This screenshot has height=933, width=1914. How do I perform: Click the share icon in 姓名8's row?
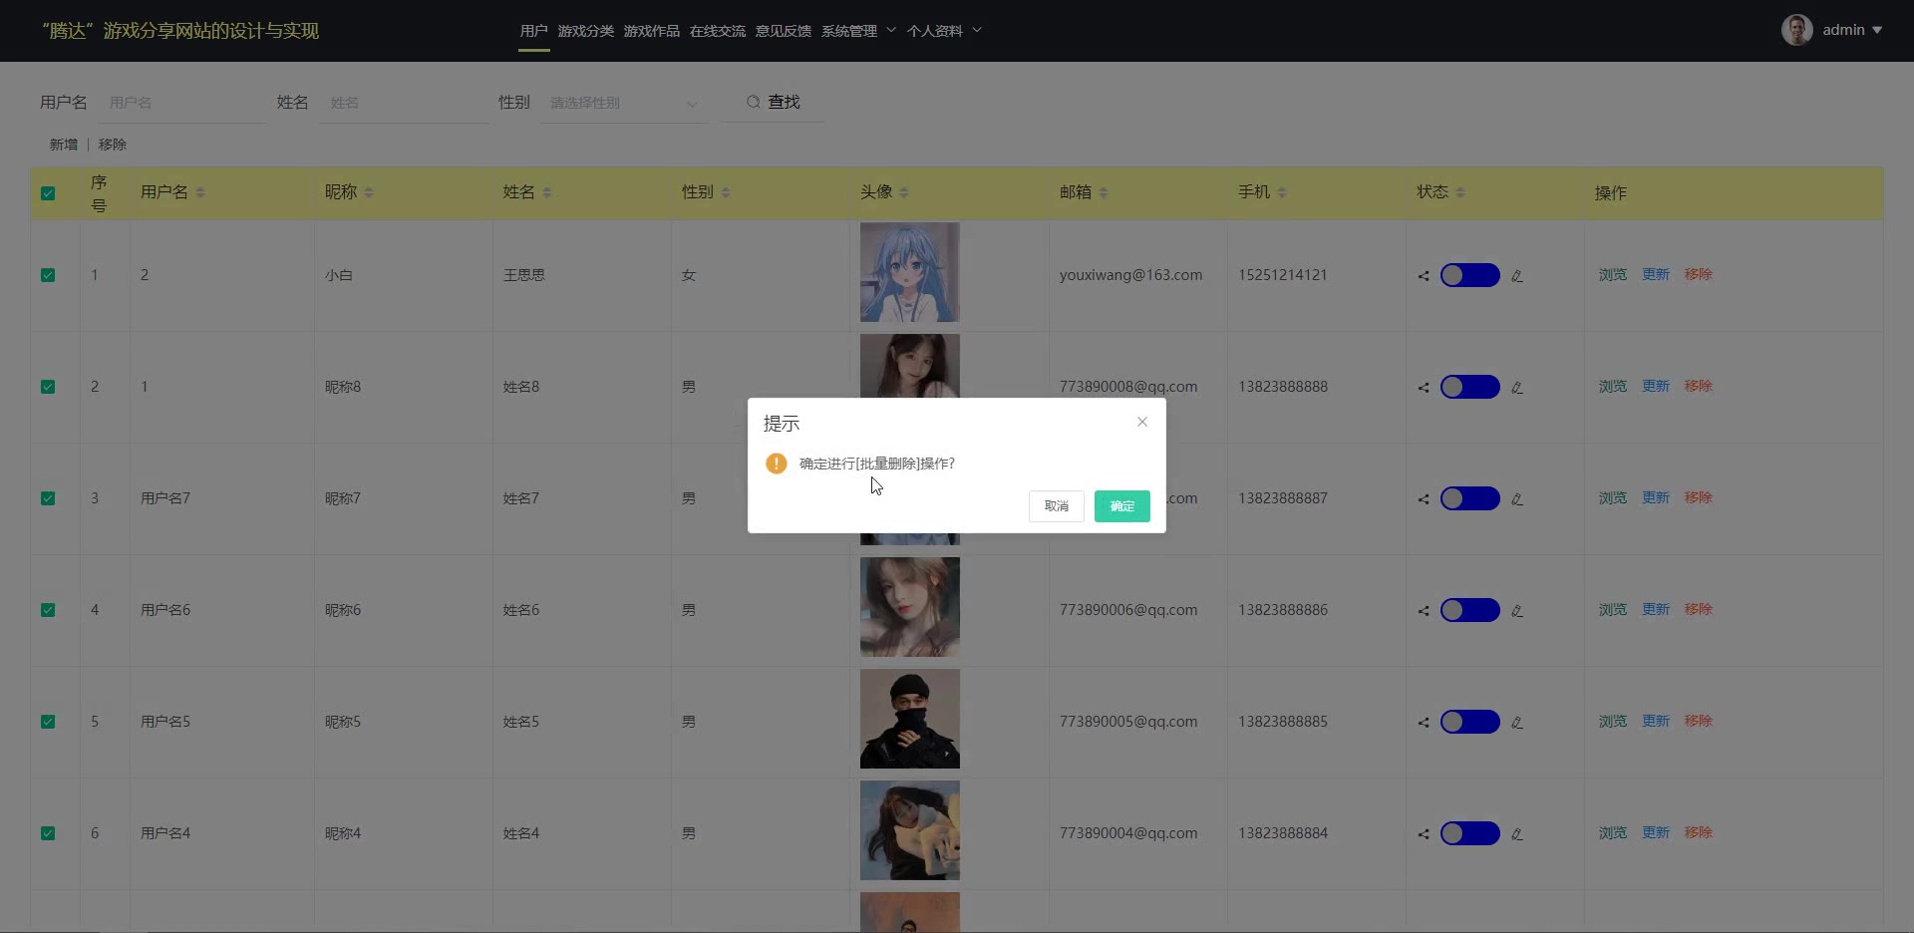point(1424,388)
